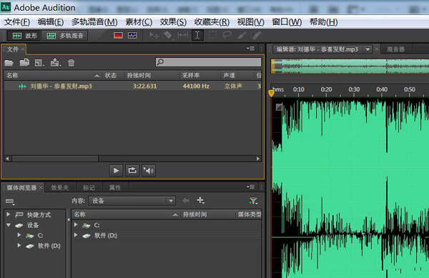This screenshot has width=429, height=278.
Task: Select the Time Selection tool
Action: click(197, 35)
